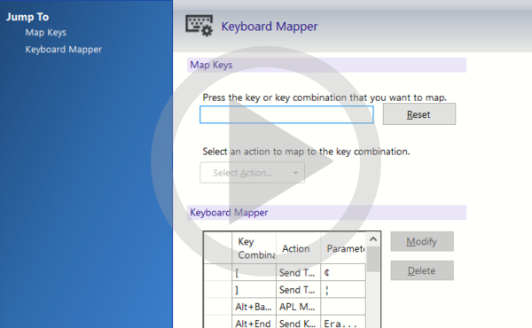
Task: Select the '[' key mapping row
Action: [285, 272]
